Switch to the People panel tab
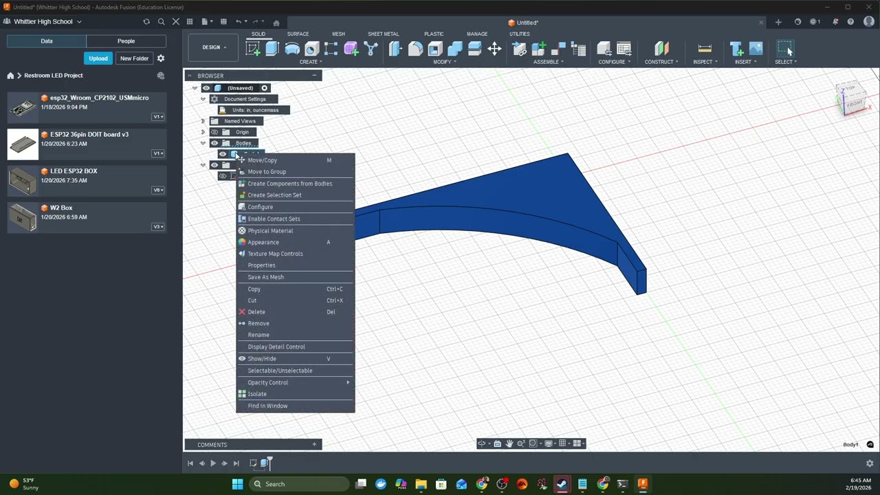The height and width of the screenshot is (495, 880). pyautogui.click(x=126, y=41)
